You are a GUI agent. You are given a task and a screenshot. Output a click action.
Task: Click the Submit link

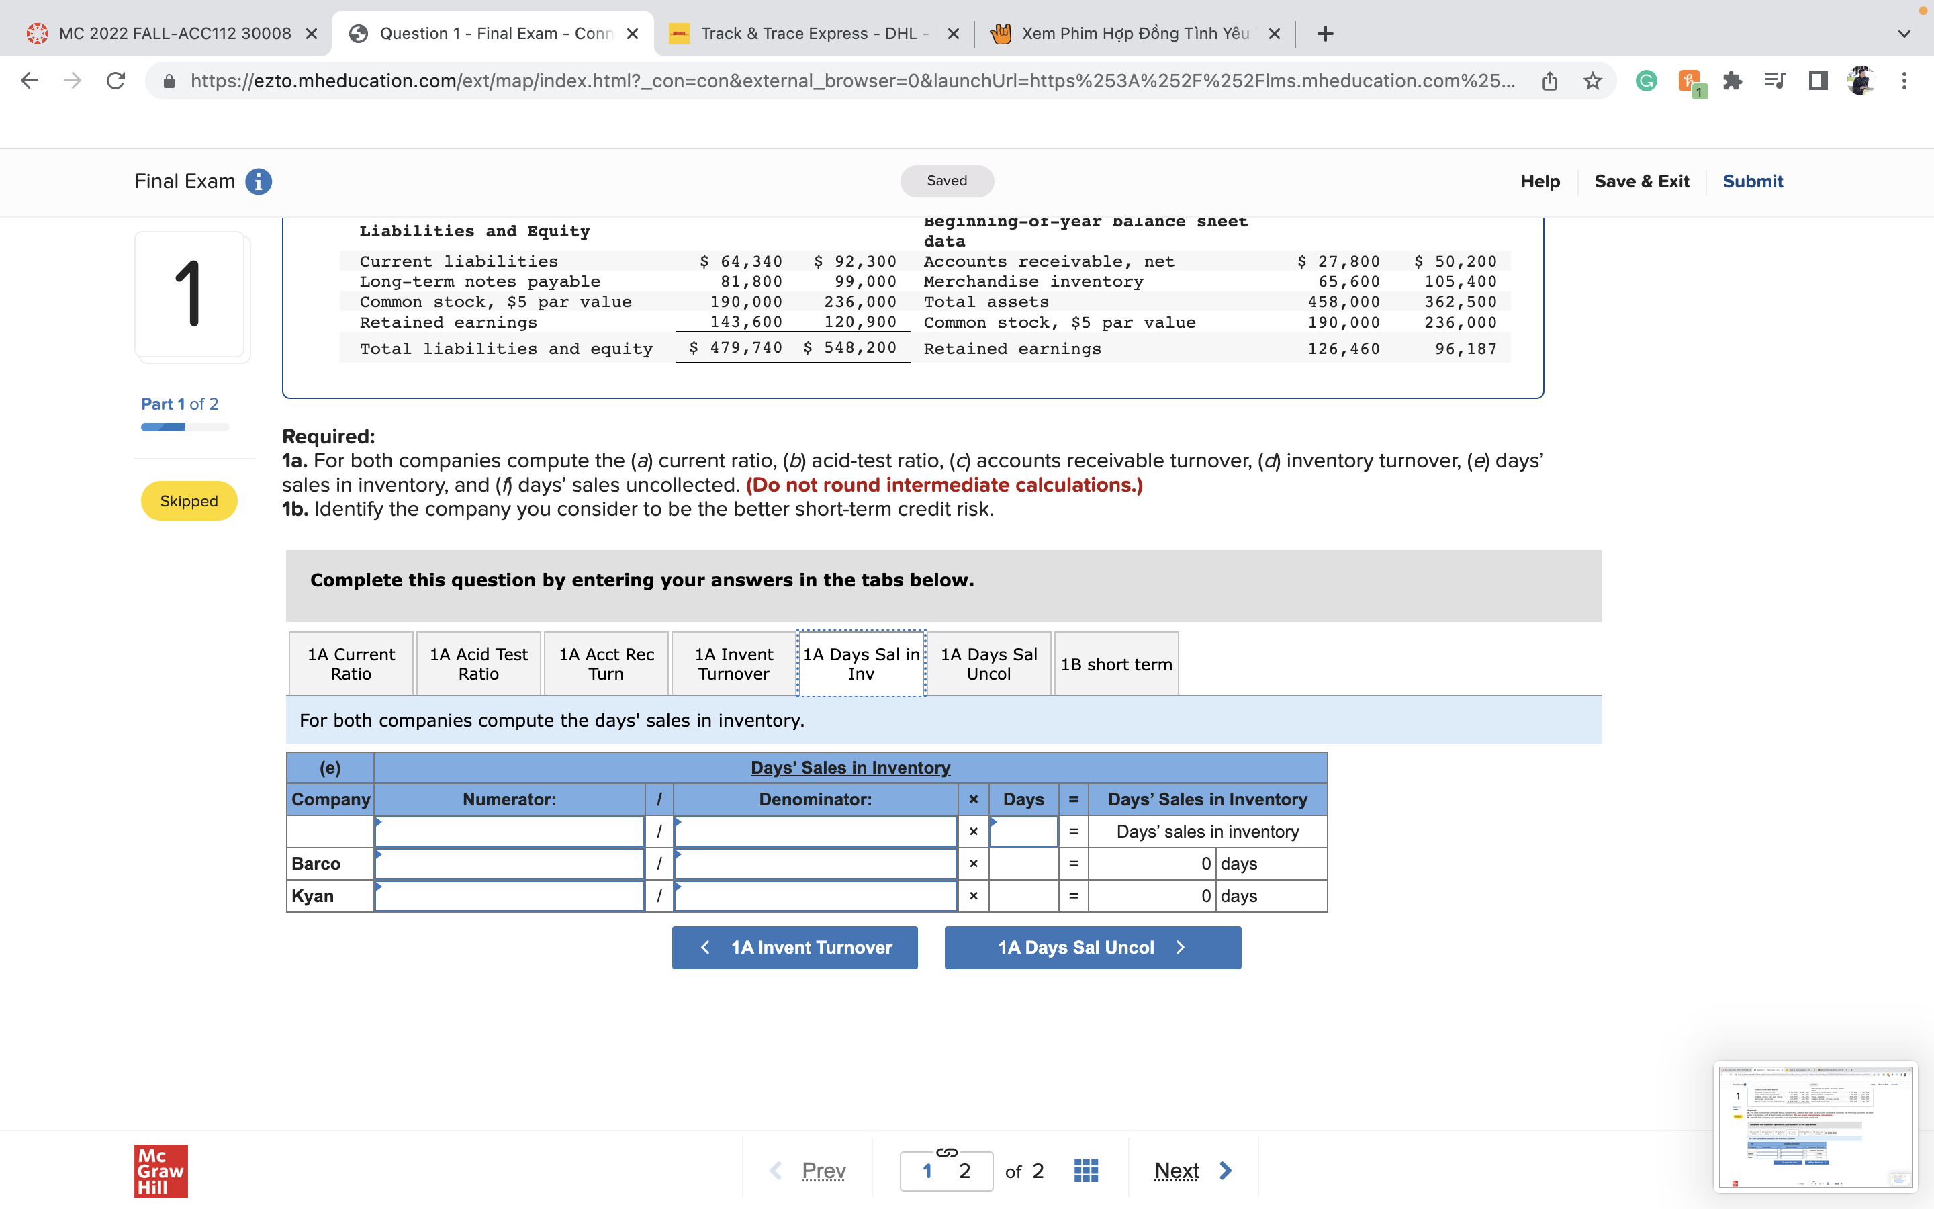pos(1752,181)
